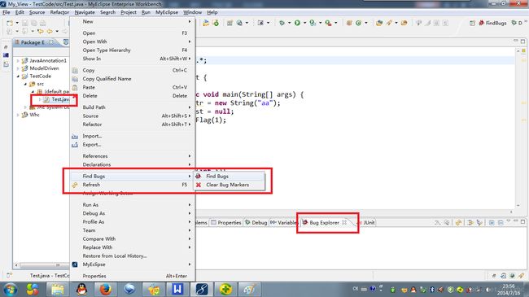Expand the Compare With submenu
The height and width of the screenshot is (297, 529).
[x=132, y=238]
